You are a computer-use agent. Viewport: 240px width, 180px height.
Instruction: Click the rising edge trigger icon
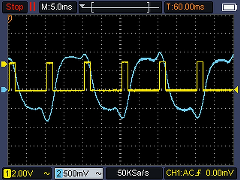coord(199,173)
